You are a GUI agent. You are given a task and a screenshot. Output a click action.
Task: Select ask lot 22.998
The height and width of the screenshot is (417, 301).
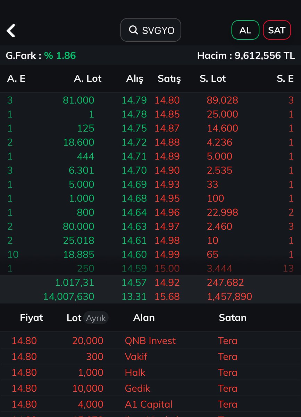pyautogui.click(x=223, y=212)
